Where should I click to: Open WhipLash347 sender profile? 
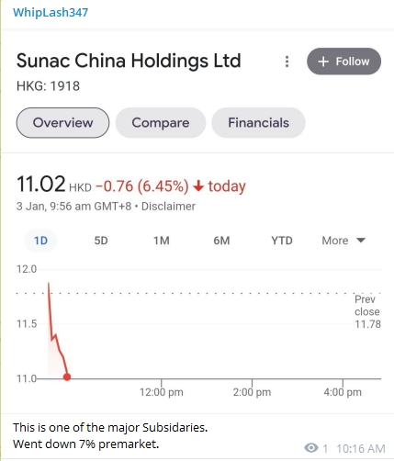[51, 12]
